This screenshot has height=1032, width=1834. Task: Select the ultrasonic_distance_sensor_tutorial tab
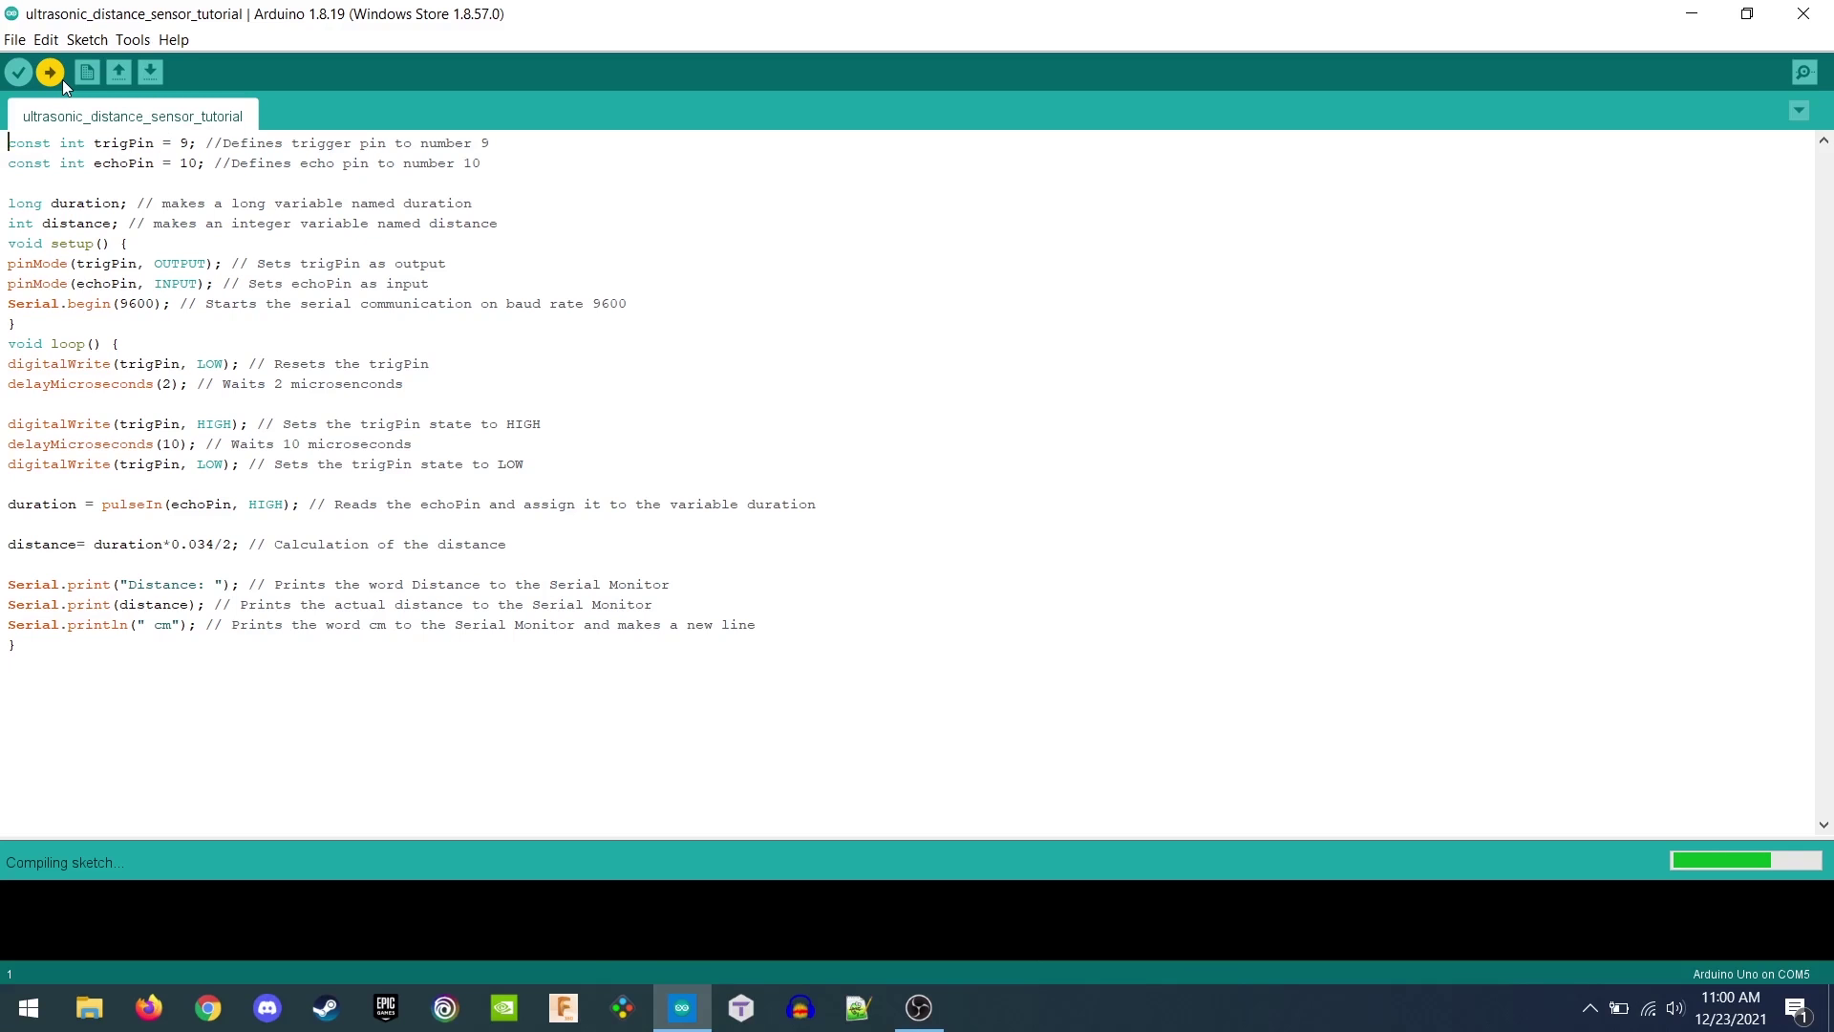click(132, 116)
